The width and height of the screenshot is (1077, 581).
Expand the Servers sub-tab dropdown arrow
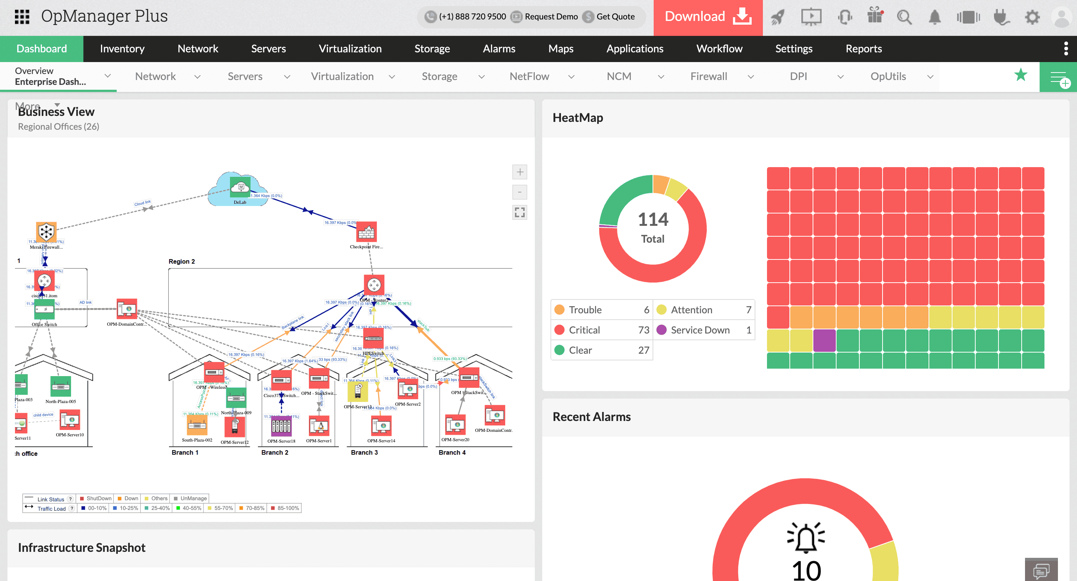(x=287, y=77)
